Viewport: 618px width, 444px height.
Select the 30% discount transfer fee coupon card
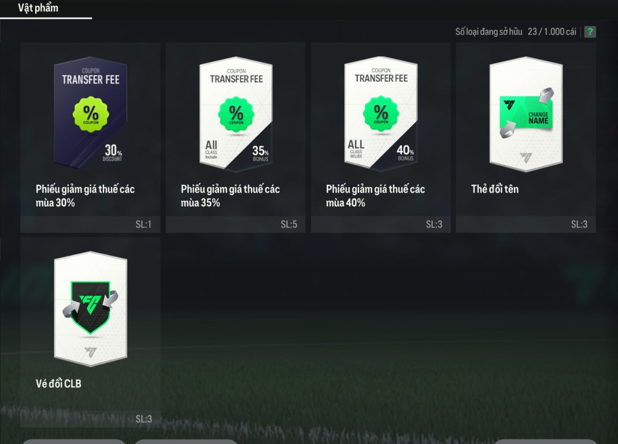coord(91,138)
